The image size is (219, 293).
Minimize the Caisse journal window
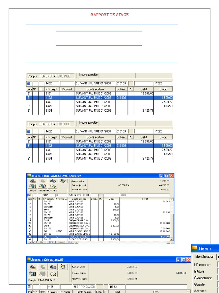[x=179, y=260]
